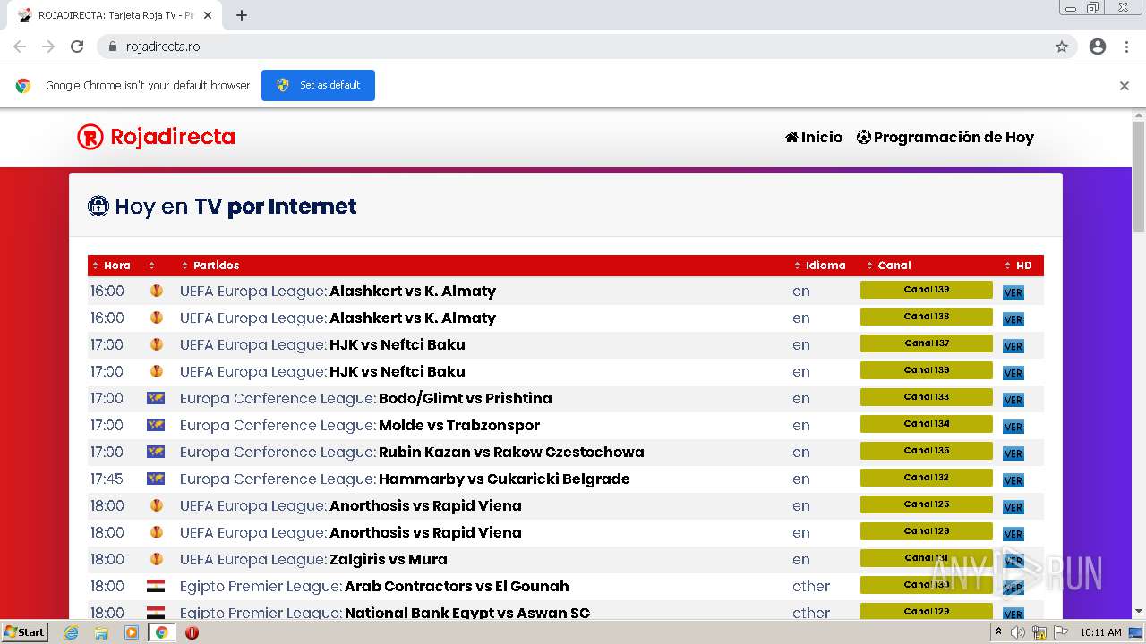1146x644 pixels.
Task: Click the Conference League icon for Molde vs Trabzonspor
Action: coord(156,425)
